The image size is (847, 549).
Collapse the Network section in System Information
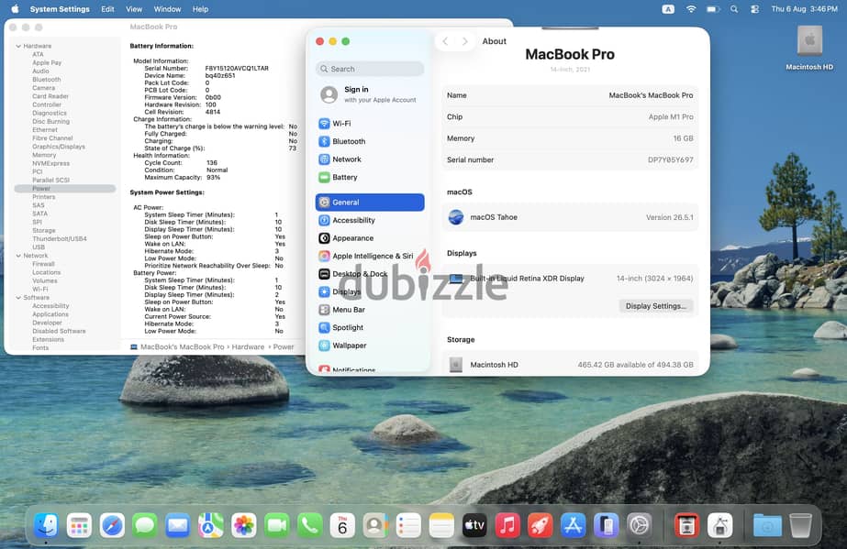pos(18,256)
